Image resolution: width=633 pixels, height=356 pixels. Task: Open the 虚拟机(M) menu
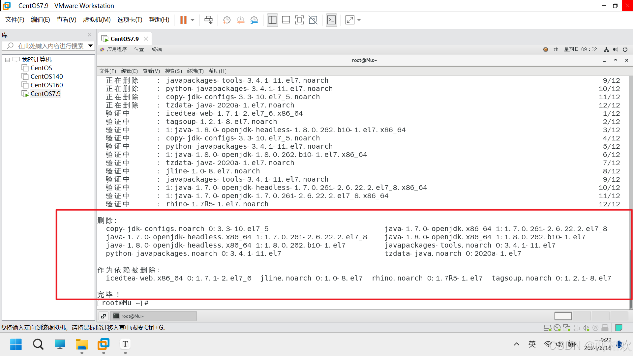[x=97, y=20]
